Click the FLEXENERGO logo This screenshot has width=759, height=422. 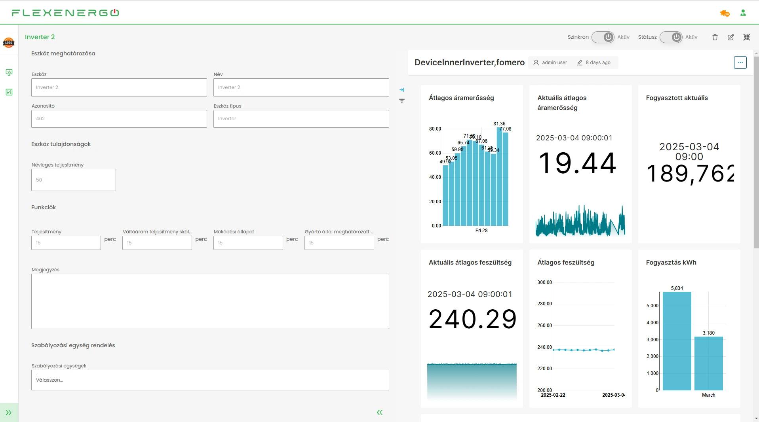(x=65, y=13)
